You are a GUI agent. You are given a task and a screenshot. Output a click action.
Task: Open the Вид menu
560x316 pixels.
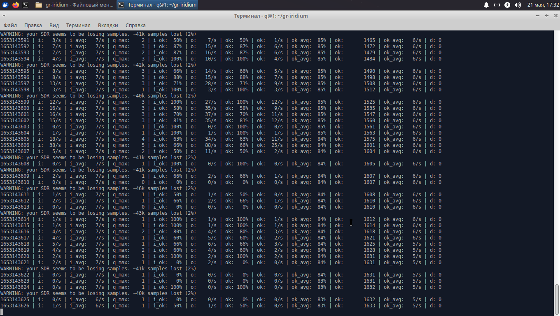[x=54, y=25]
